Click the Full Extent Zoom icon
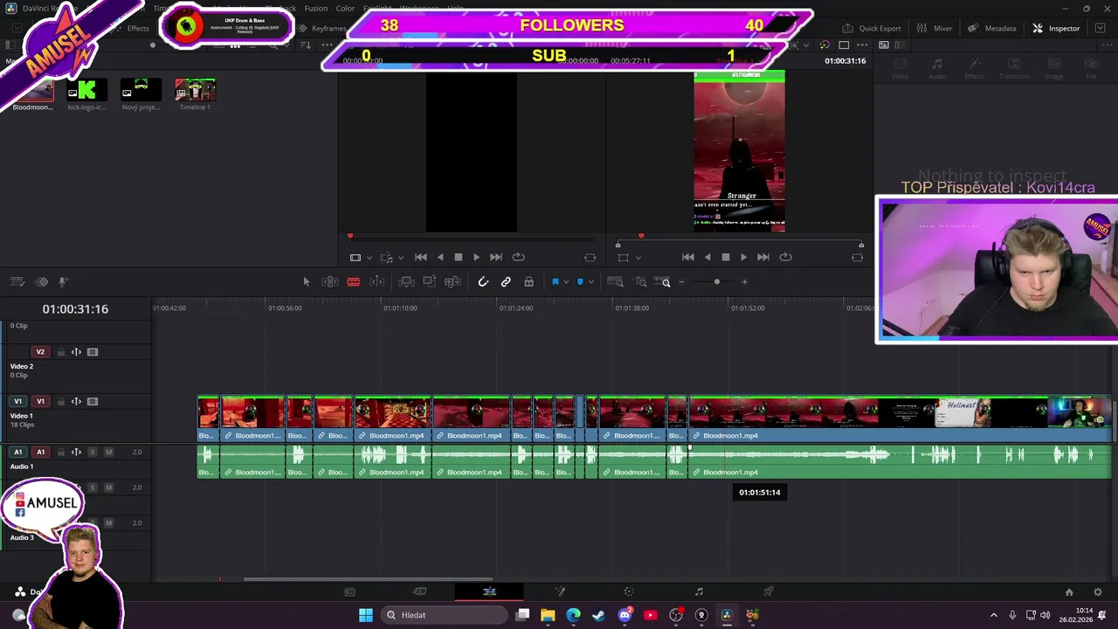This screenshot has width=1118, height=629. [x=615, y=281]
